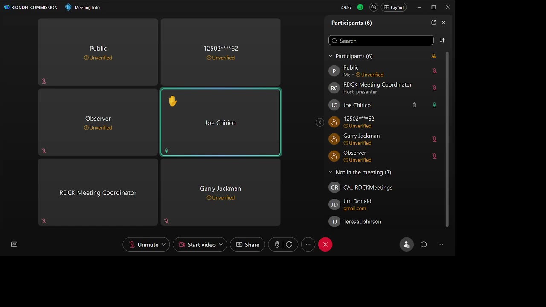Select Teresa Johnson in the list
Viewport: 546px width, 307px height.
pyautogui.click(x=362, y=222)
